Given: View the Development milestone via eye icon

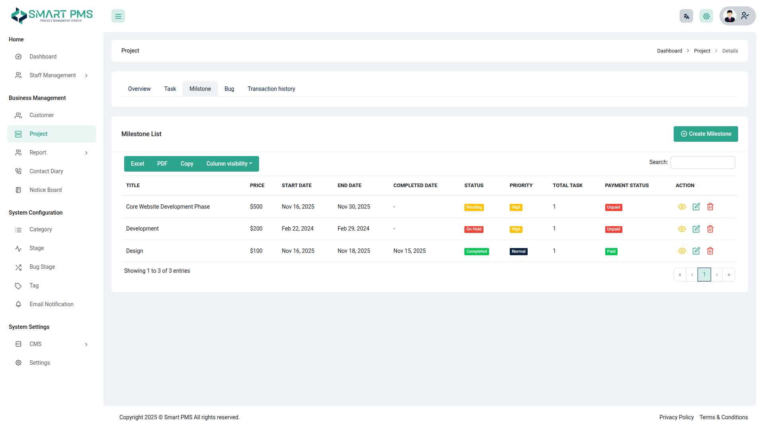Looking at the screenshot, I should [682, 229].
